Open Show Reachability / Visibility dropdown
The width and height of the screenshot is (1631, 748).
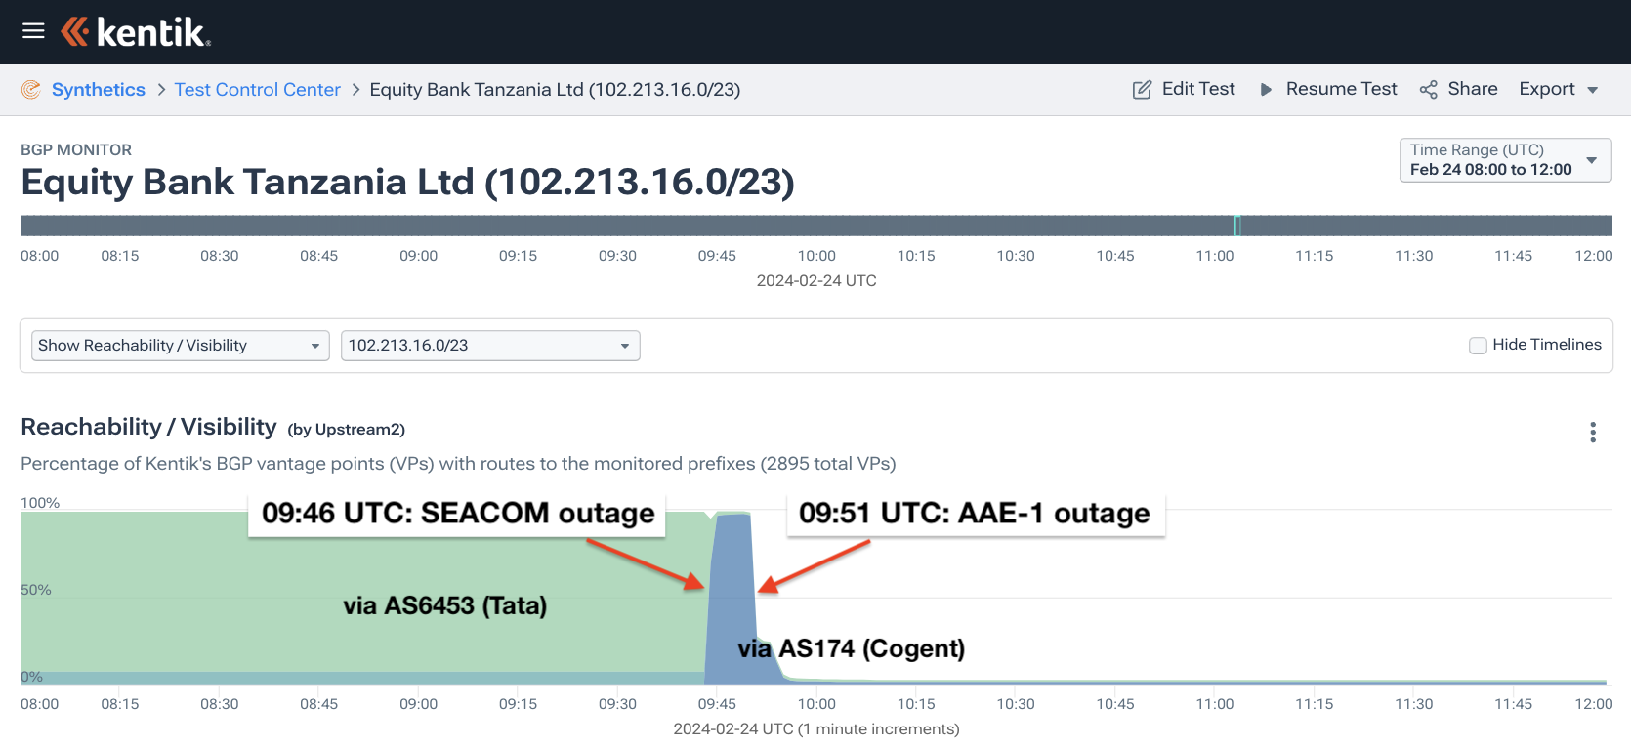pos(181,346)
